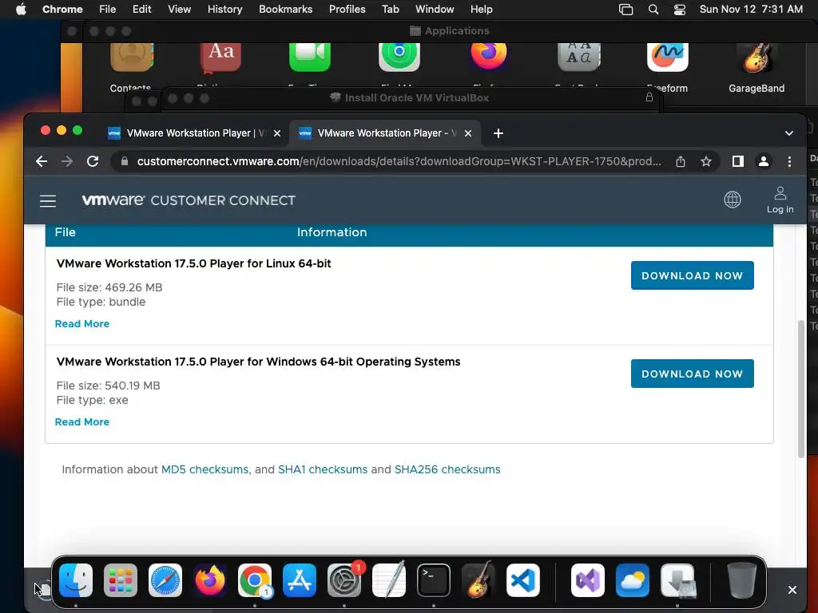Open System Settings in the Dock

pyautogui.click(x=344, y=580)
